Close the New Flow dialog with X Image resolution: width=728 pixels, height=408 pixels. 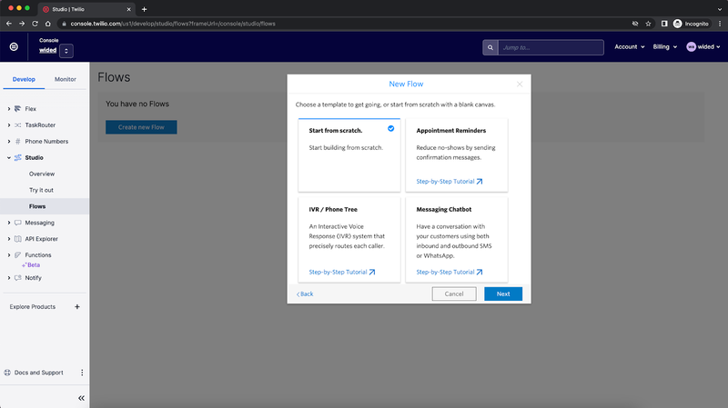pos(520,84)
